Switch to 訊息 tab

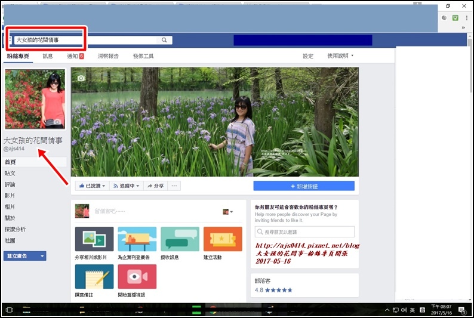tap(48, 56)
